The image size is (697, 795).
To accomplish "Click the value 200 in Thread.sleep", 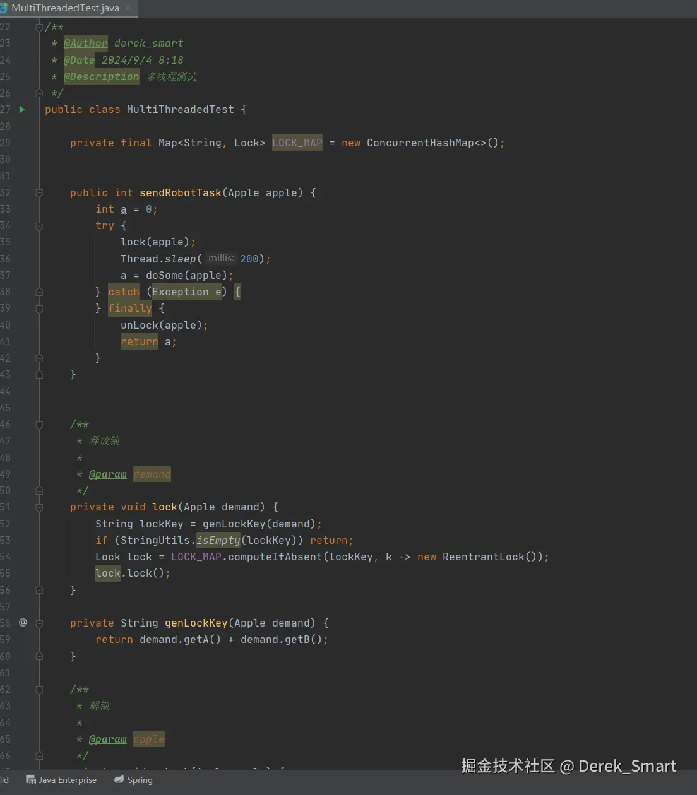I will [249, 259].
